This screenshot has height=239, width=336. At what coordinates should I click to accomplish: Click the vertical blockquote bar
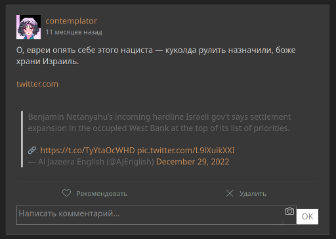22,139
